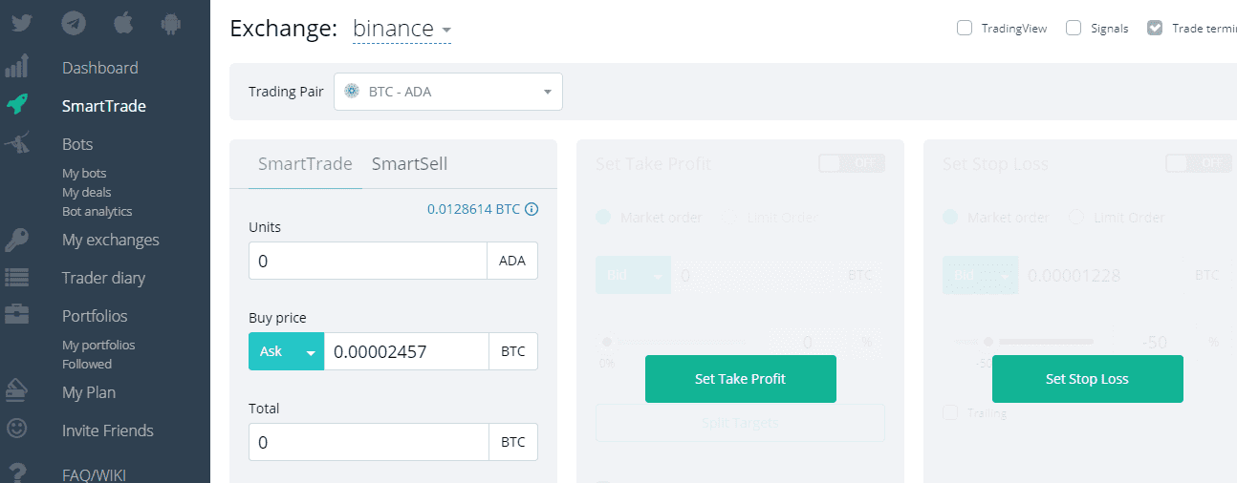Switch to the SmartSell tab
This screenshot has width=1237, height=483.
(409, 164)
